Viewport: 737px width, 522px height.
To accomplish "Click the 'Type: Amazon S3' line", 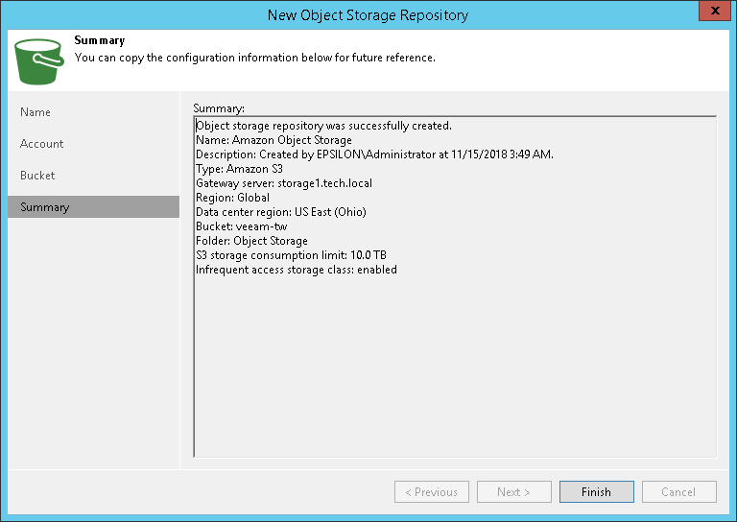I will click(239, 169).
